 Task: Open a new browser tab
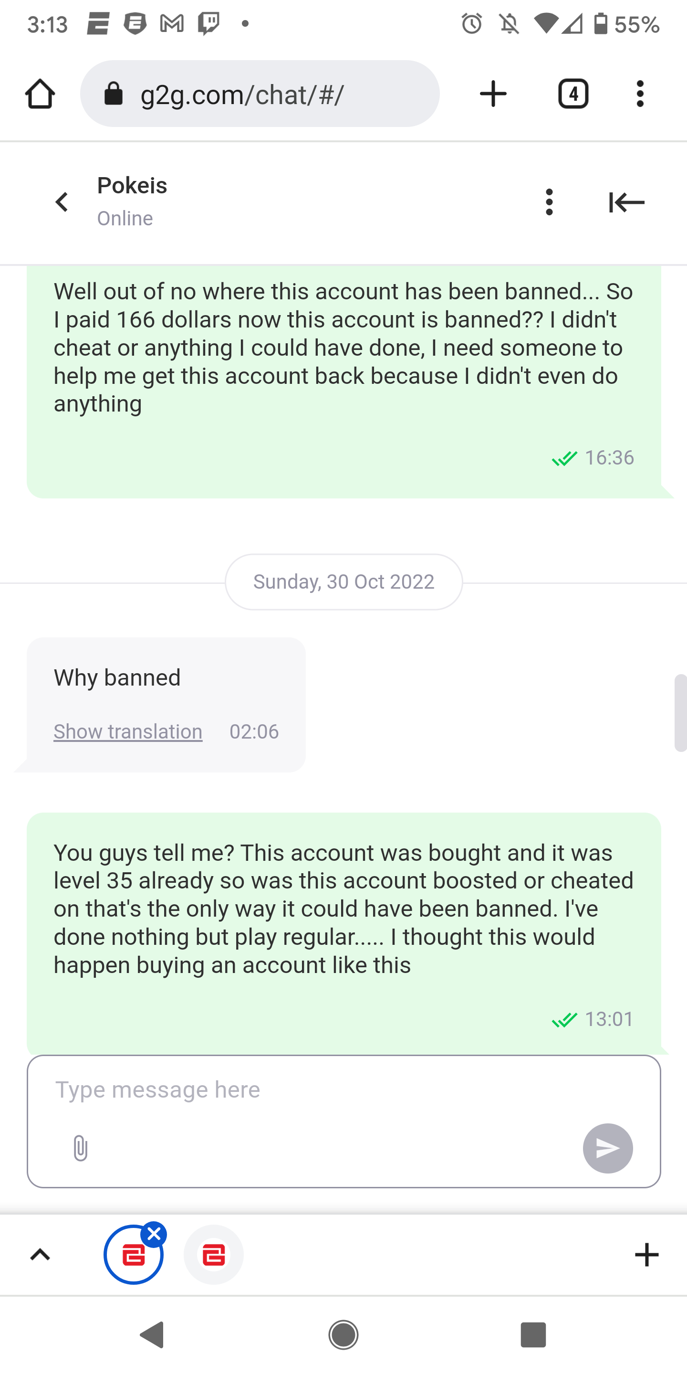[493, 94]
